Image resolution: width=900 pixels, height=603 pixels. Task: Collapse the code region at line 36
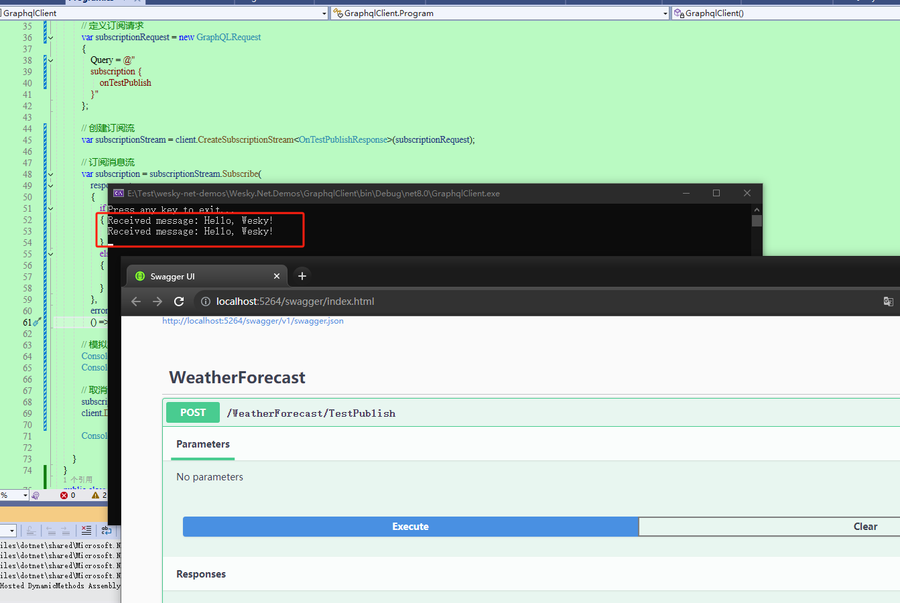point(50,38)
